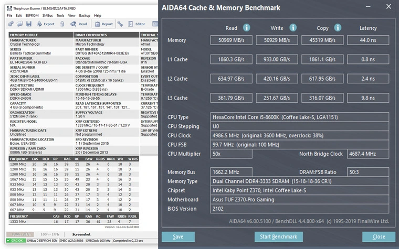Click the 1067 MHz timing table row
Image resolution: width=399 pixels, height=249 pixels.
point(74,179)
